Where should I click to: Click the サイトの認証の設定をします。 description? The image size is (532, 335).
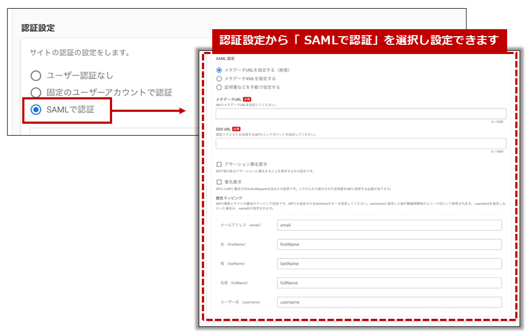[x=80, y=53]
